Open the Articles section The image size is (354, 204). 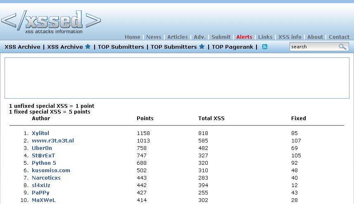178,37
